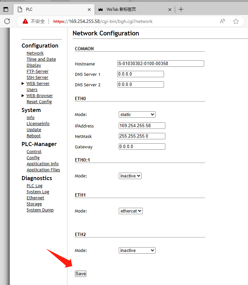This screenshot has width=248, height=285.
Task: Open the SSH-Server link
Action: click(37, 78)
